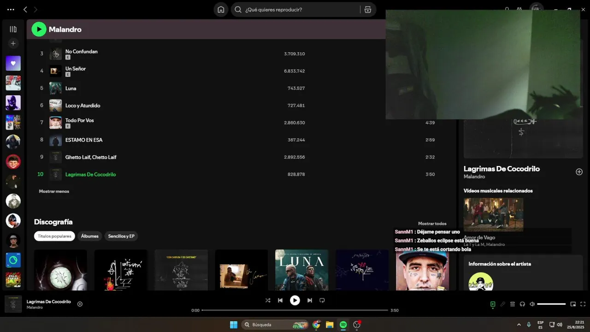Open the Browse icon in search bar
The width and height of the screenshot is (590, 332).
367,10
